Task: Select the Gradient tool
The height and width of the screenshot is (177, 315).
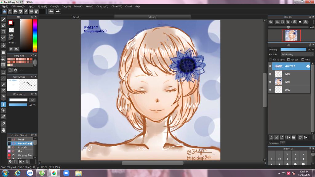Action: point(3,65)
